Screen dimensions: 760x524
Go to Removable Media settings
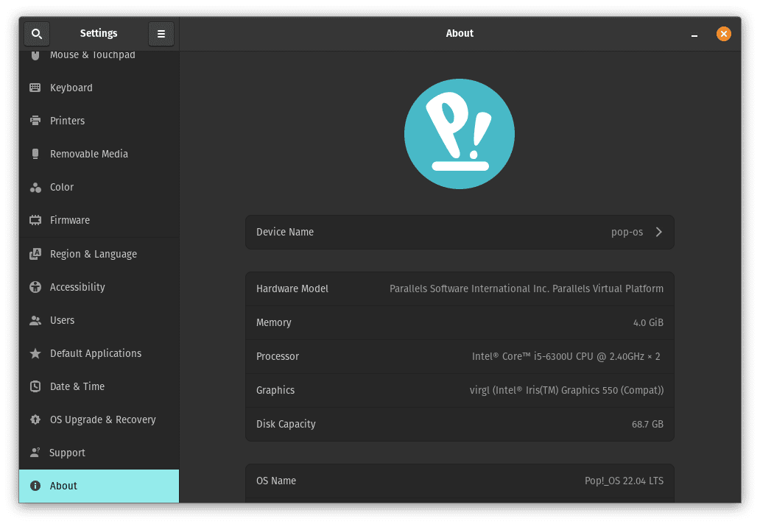click(x=99, y=154)
